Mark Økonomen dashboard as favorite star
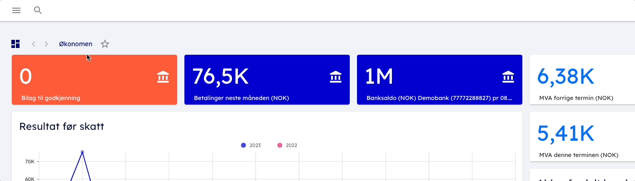Screen dimensions: 635x181 pyautogui.click(x=105, y=44)
